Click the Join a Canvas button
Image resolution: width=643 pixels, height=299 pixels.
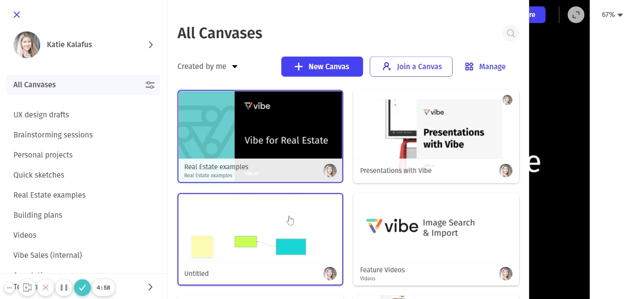point(411,67)
